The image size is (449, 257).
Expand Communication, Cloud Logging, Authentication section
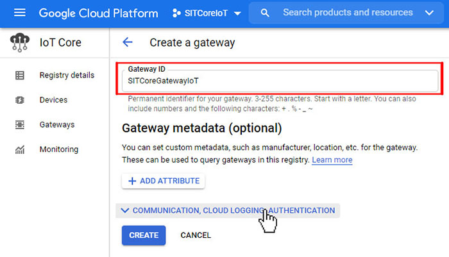pyautogui.click(x=228, y=211)
